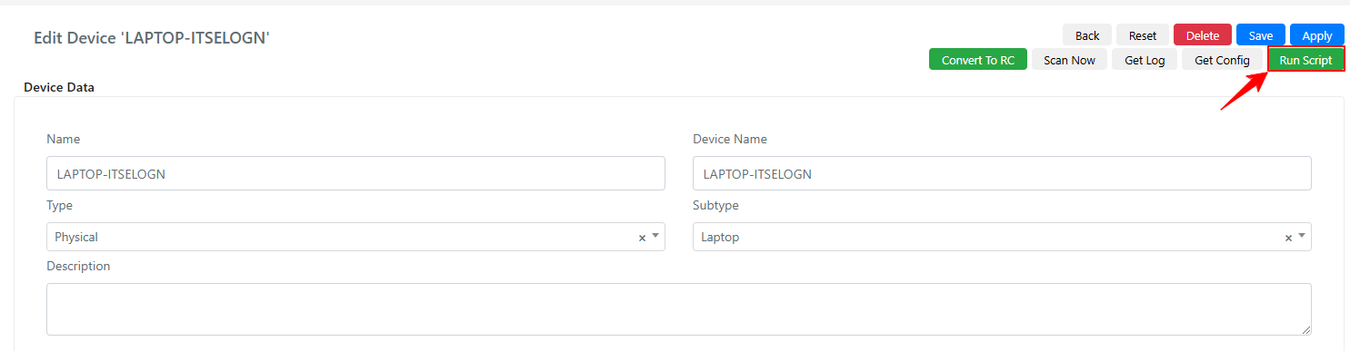The image size is (1350, 351).
Task: Fetch the device log via Get Log
Action: [x=1145, y=60]
